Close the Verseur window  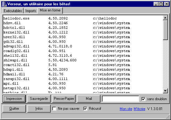pos(167,4)
